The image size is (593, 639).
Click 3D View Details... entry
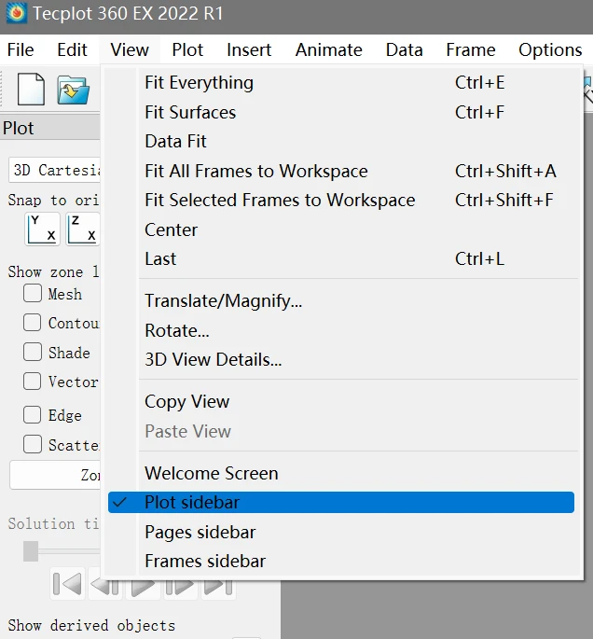point(213,359)
